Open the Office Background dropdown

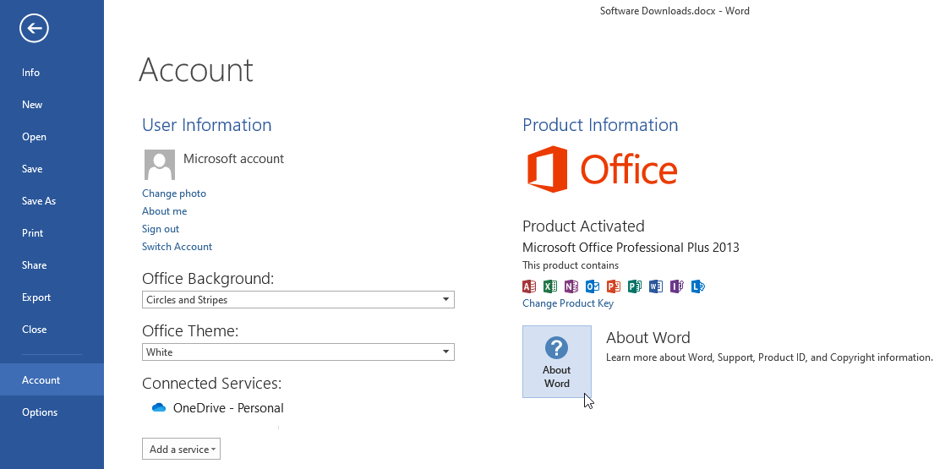click(x=298, y=300)
